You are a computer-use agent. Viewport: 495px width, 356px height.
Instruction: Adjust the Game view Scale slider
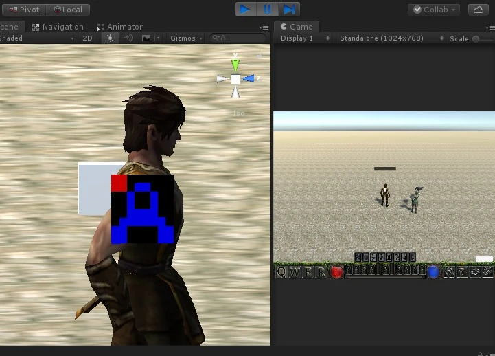click(483, 39)
